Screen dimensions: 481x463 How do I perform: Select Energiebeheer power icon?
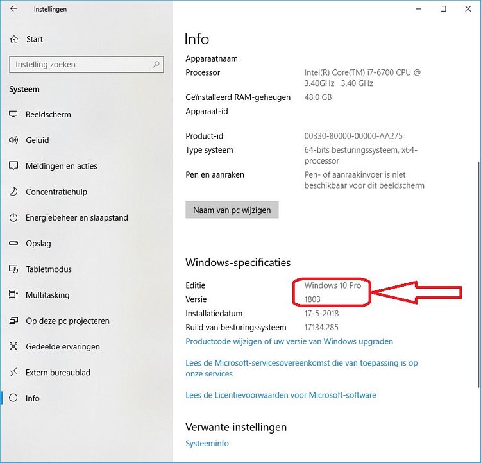[13, 217]
